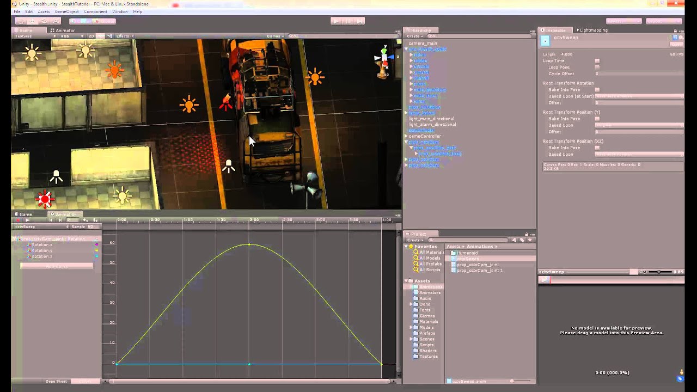The image size is (697, 392).
Task: Open the File menu
Action: point(17,11)
